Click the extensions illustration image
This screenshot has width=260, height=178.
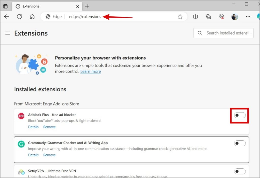pos(31,64)
